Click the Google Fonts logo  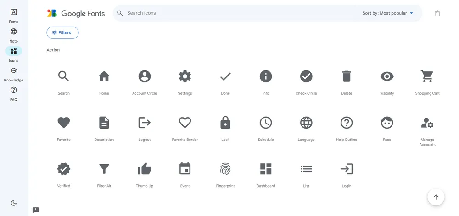(76, 13)
